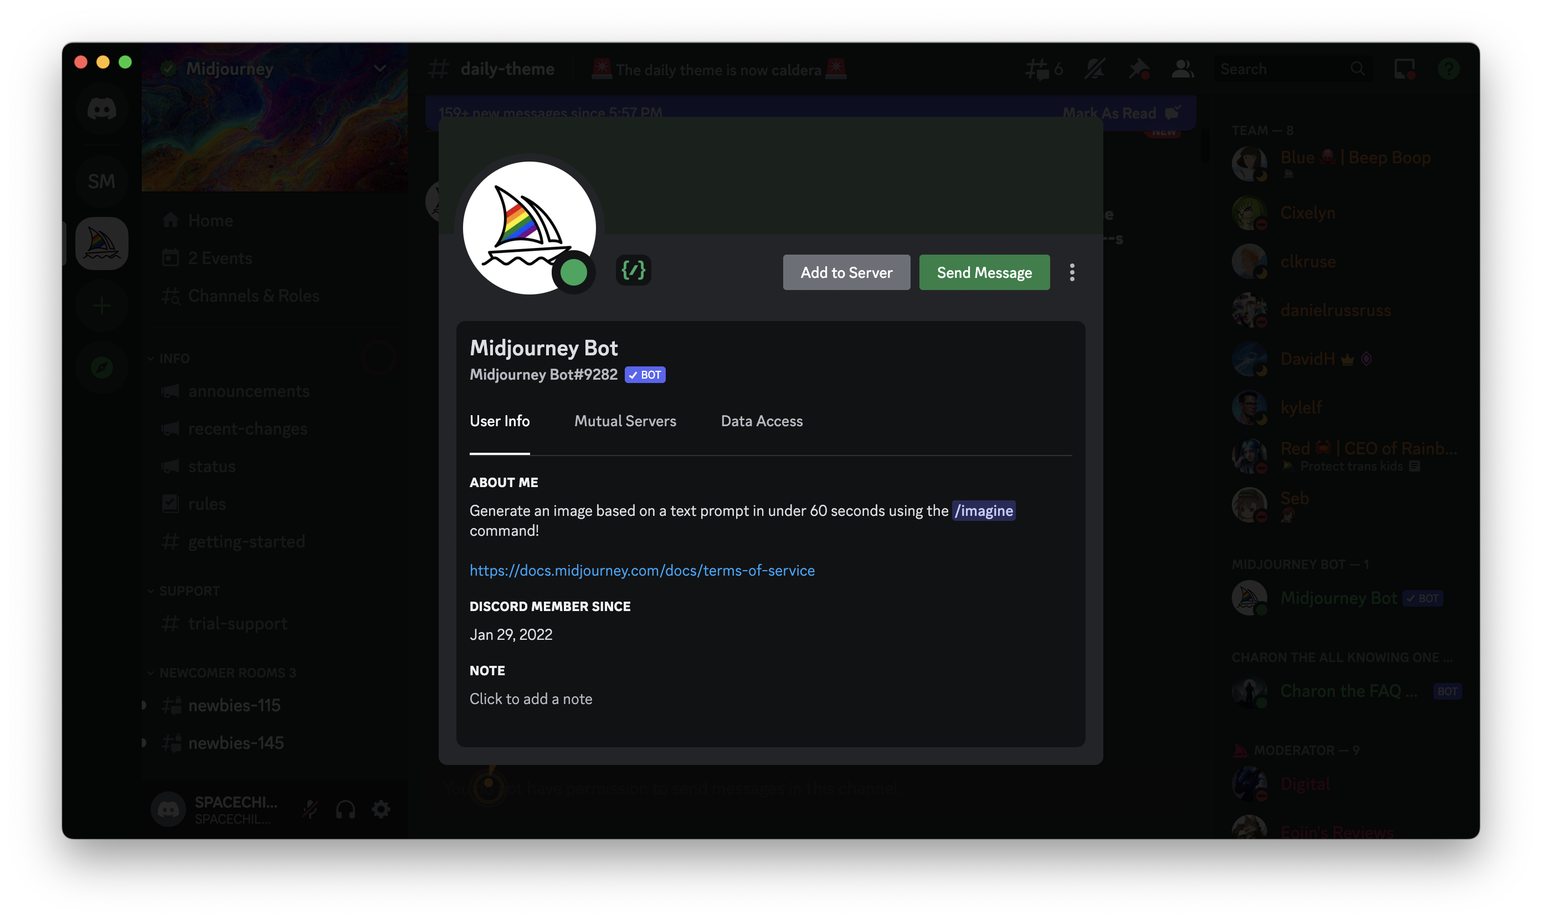1542x921 pixels.
Task: Click Add a Server plus icon
Action: pyautogui.click(x=102, y=306)
